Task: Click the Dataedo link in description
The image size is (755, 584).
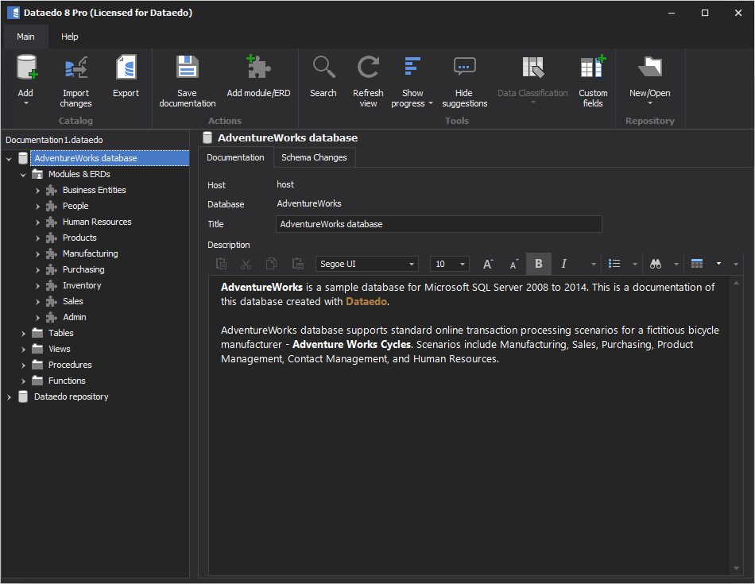Action: pyautogui.click(x=366, y=302)
